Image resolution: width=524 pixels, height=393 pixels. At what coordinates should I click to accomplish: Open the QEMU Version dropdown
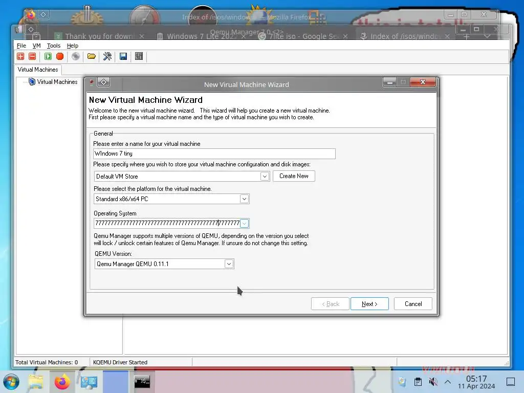click(x=229, y=264)
